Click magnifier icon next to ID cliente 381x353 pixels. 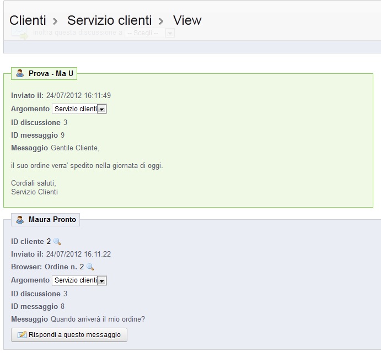[x=57, y=242]
